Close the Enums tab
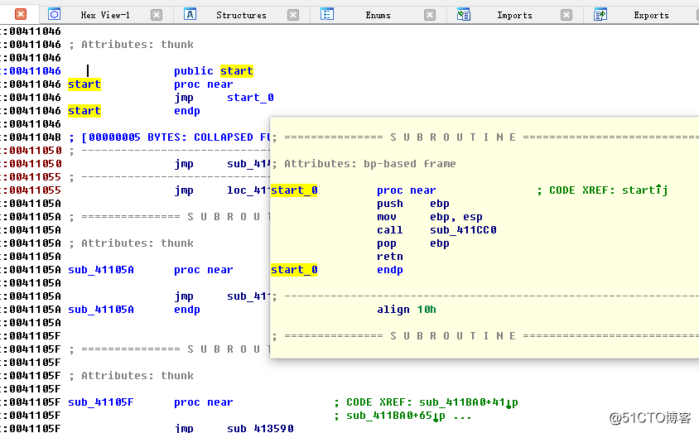 (x=430, y=15)
